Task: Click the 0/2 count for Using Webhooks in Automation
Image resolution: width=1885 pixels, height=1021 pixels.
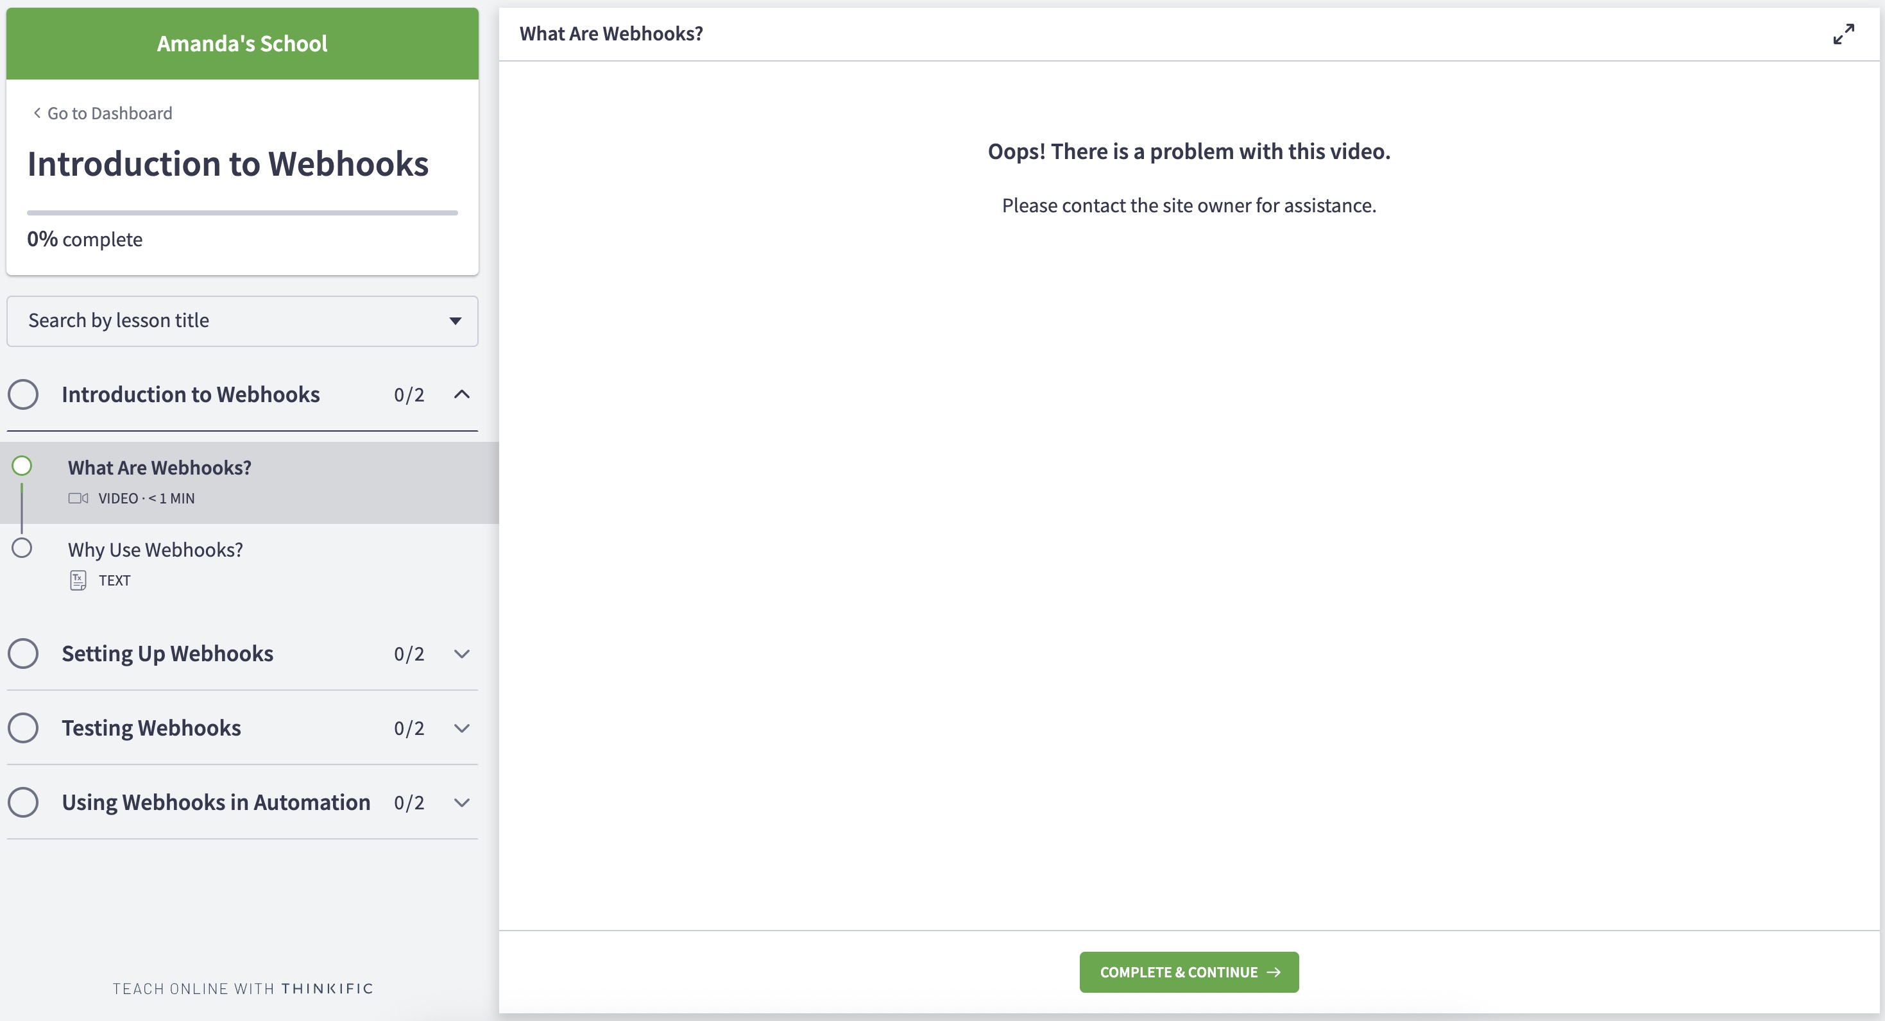Action: (409, 803)
